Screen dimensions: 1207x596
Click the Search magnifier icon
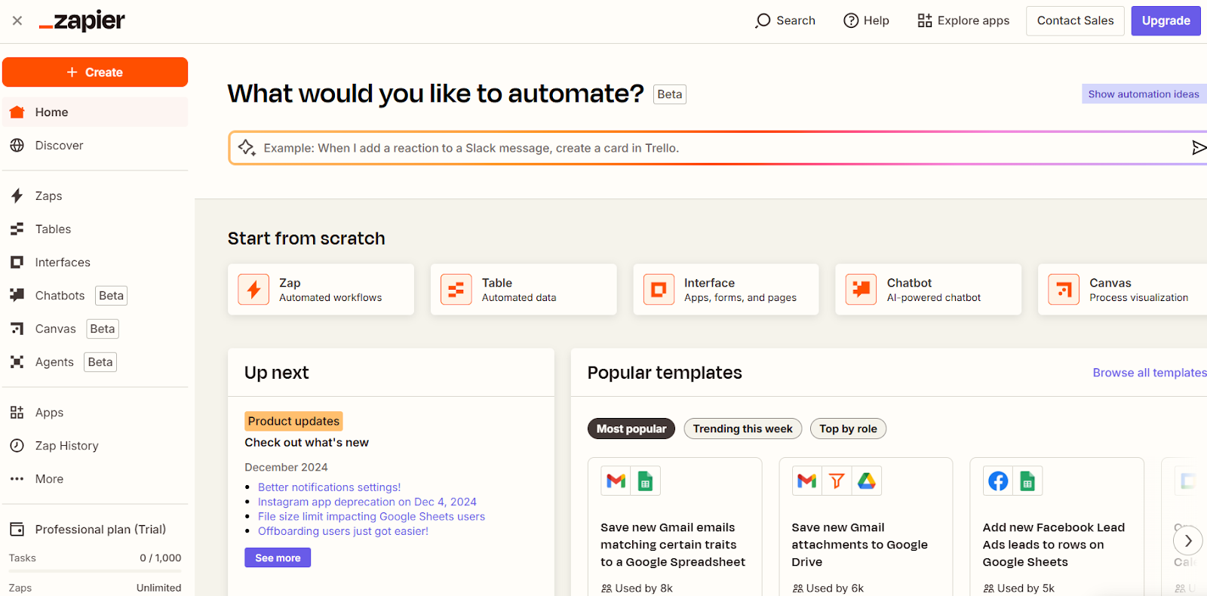point(763,21)
